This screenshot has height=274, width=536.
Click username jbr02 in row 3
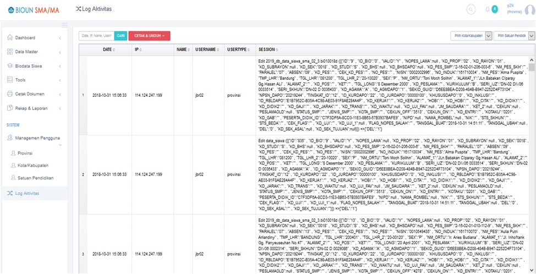[x=199, y=254]
